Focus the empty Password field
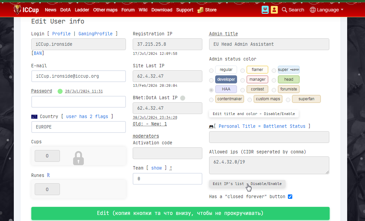Screen dimensions: 365x221 [78, 102]
